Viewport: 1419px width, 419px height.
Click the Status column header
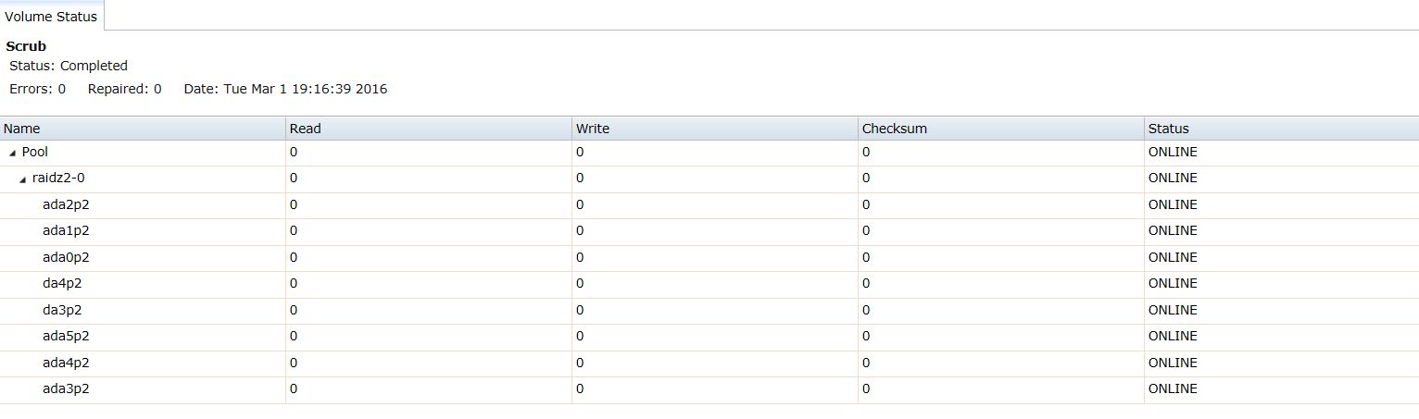pos(1282,129)
